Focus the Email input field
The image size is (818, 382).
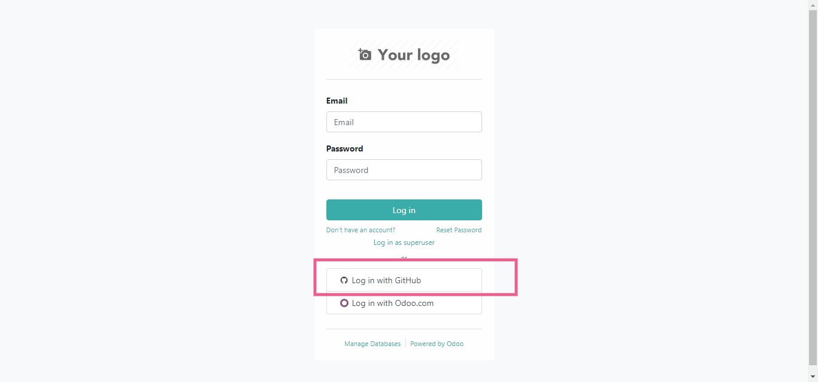(404, 122)
